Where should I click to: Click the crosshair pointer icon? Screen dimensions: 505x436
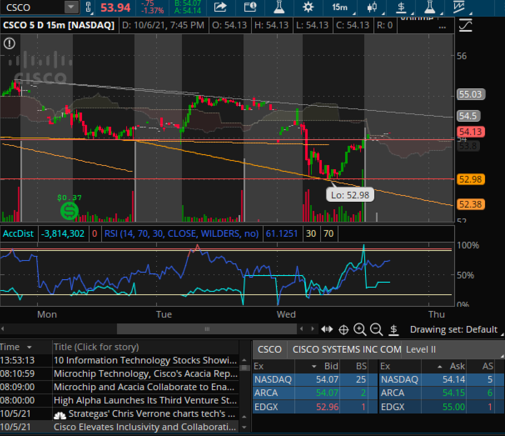point(343,329)
